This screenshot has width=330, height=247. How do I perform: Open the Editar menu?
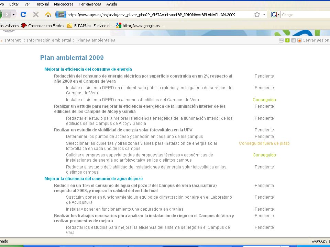[14, 4]
